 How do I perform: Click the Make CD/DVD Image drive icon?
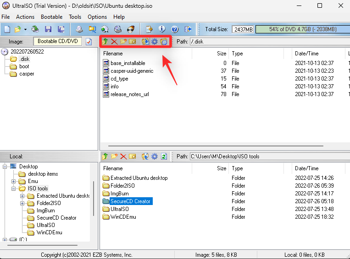click(79, 29)
